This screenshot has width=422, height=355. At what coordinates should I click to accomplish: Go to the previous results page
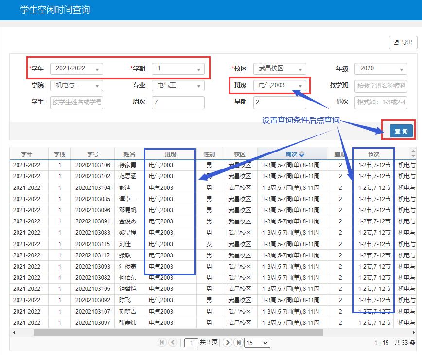pos(173,343)
